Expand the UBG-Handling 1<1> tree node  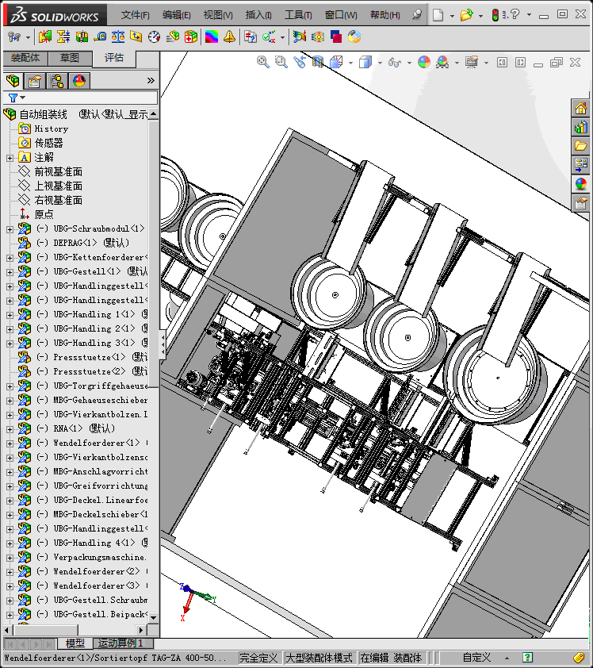[x=10, y=315]
